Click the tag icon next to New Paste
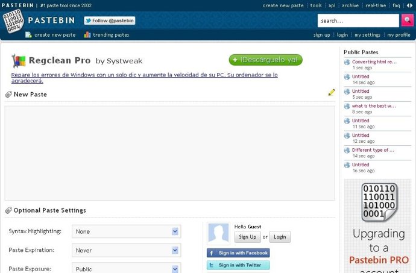 coord(8,95)
